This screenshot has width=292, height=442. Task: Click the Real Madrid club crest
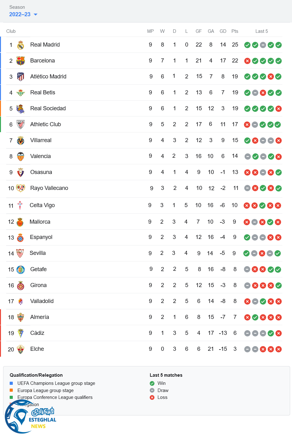coord(21,45)
